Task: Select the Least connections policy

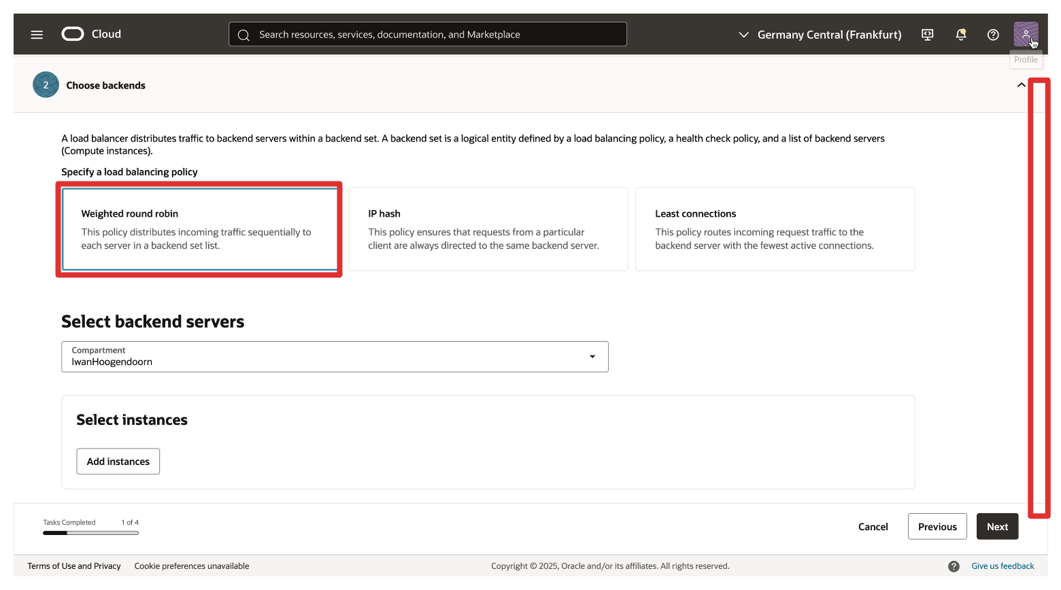Action: [x=775, y=229]
